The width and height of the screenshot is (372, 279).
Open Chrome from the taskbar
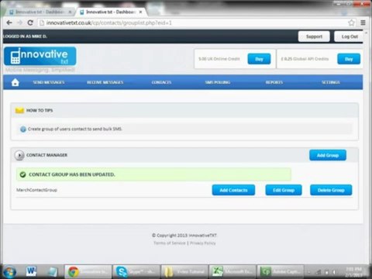[x=88, y=271]
